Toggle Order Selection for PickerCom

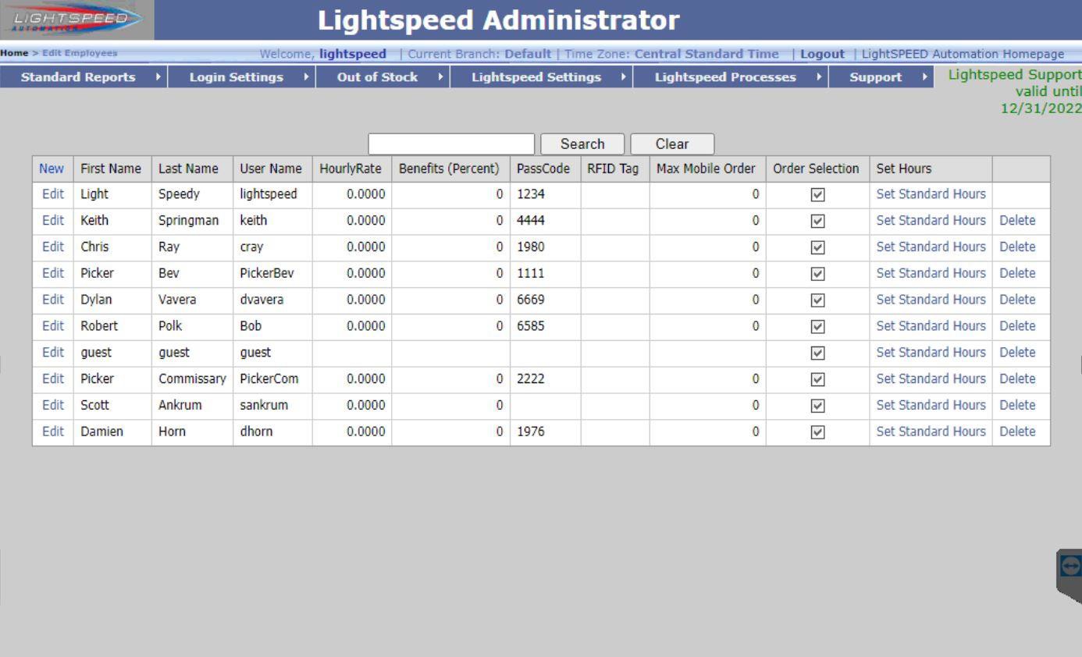click(x=817, y=379)
